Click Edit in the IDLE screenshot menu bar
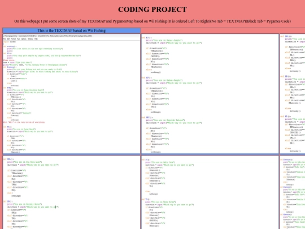The height and width of the screenshot is (229, 305). coord(8,39)
